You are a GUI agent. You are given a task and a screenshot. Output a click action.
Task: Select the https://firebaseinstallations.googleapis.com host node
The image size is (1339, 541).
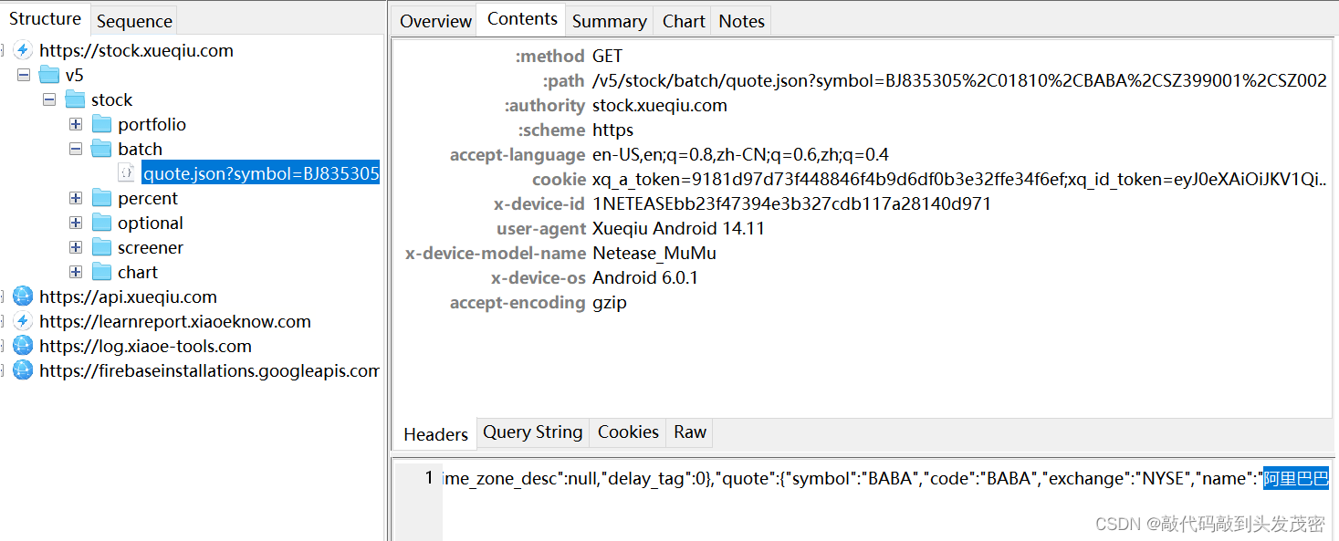click(209, 370)
